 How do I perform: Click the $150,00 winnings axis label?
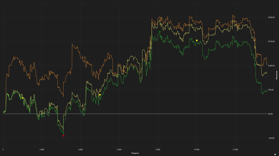coord(271,41)
